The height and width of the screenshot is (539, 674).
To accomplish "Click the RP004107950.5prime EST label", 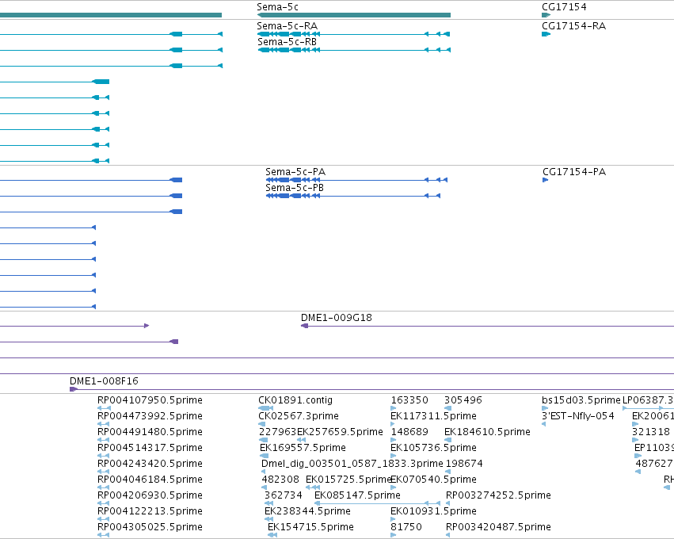I will [x=150, y=400].
